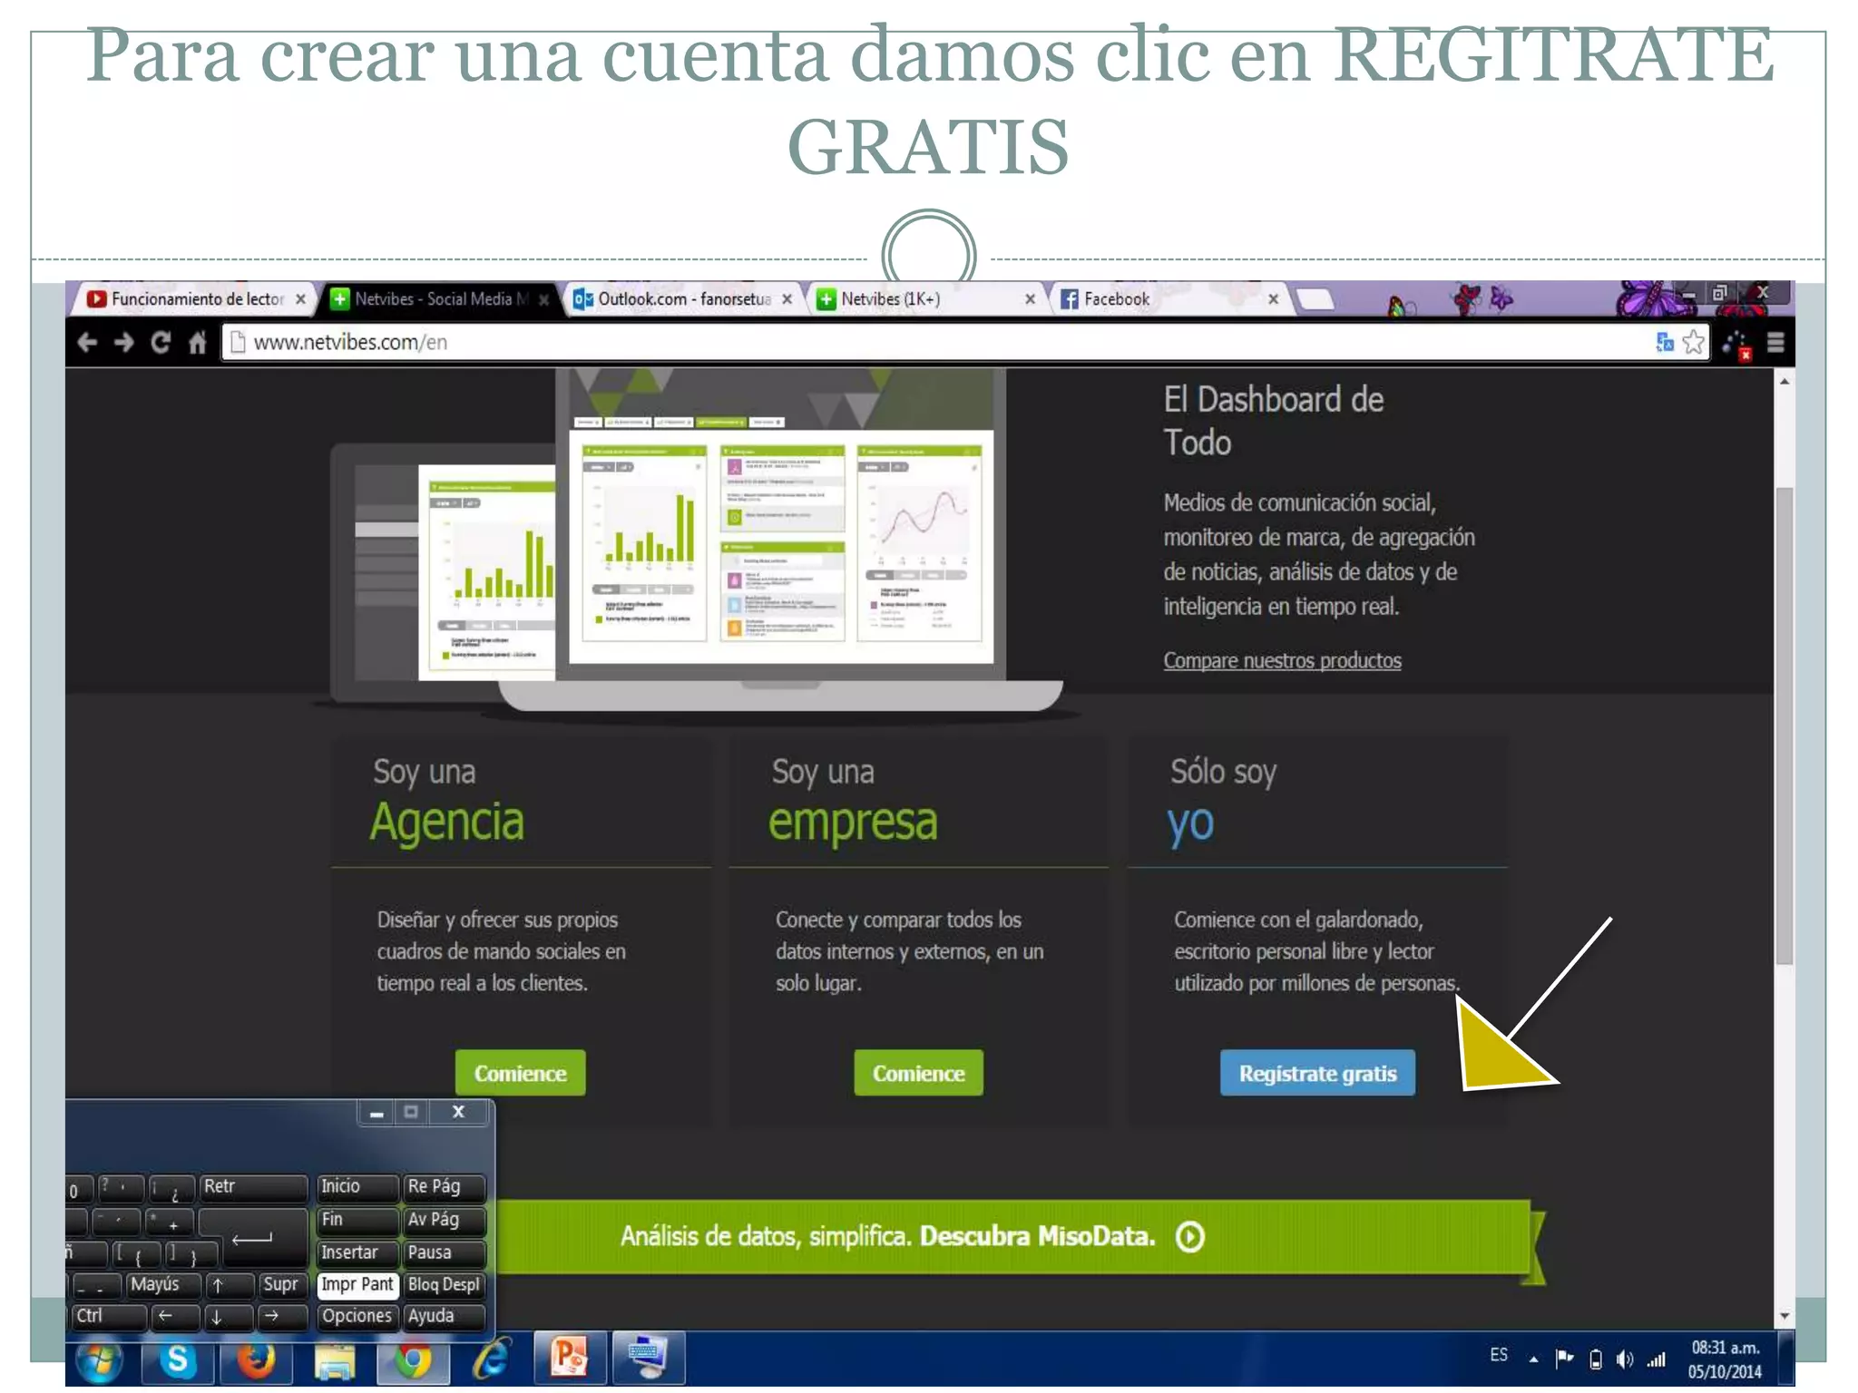Viewport: 1858px width, 1393px height.
Task: Open on-screen keyboard taskbar icon
Action: point(648,1359)
